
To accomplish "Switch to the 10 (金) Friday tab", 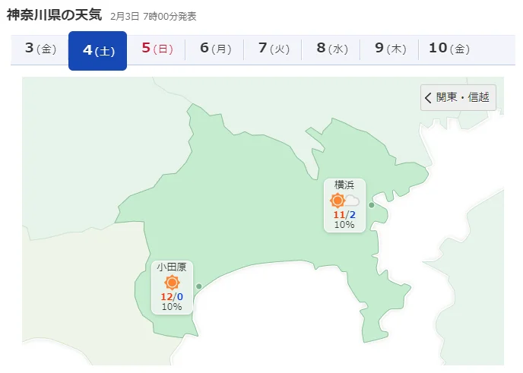I will pos(449,49).
